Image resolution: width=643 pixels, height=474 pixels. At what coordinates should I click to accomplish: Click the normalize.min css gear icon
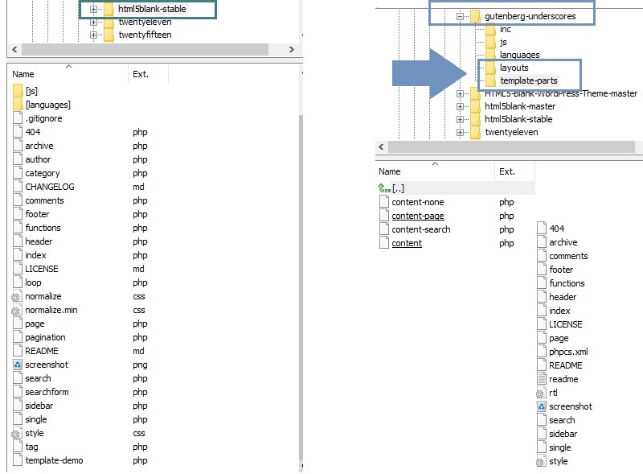16,310
